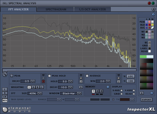Decrease FFT size
Screen dimensions: 157x114
click(38, 93)
